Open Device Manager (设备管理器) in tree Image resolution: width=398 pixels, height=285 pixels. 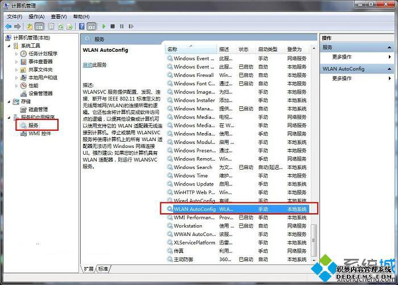coord(40,93)
